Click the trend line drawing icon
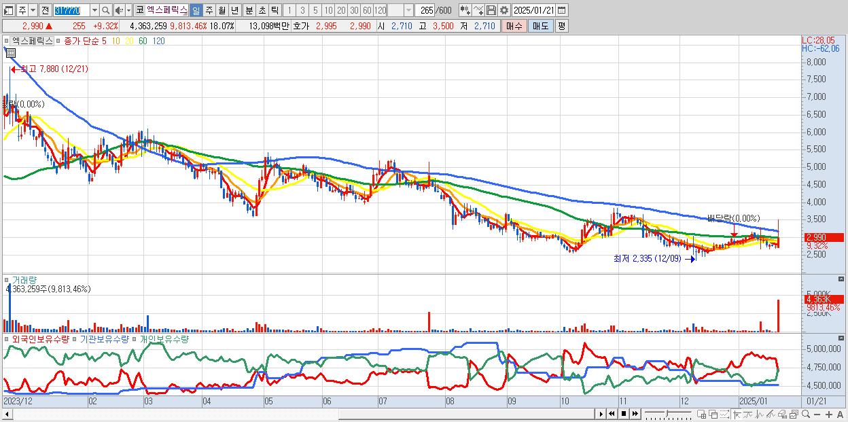The image size is (848, 422). coord(748,415)
